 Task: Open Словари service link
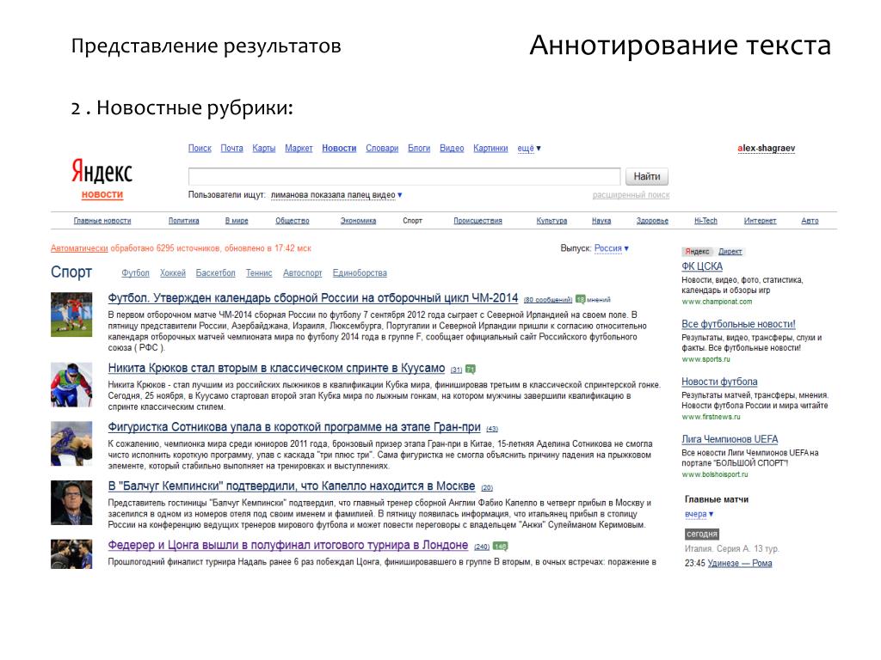(382, 148)
